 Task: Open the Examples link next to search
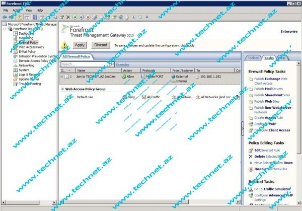point(123,64)
